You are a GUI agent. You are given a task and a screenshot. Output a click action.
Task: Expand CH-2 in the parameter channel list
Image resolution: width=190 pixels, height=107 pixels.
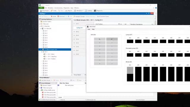click(74, 32)
